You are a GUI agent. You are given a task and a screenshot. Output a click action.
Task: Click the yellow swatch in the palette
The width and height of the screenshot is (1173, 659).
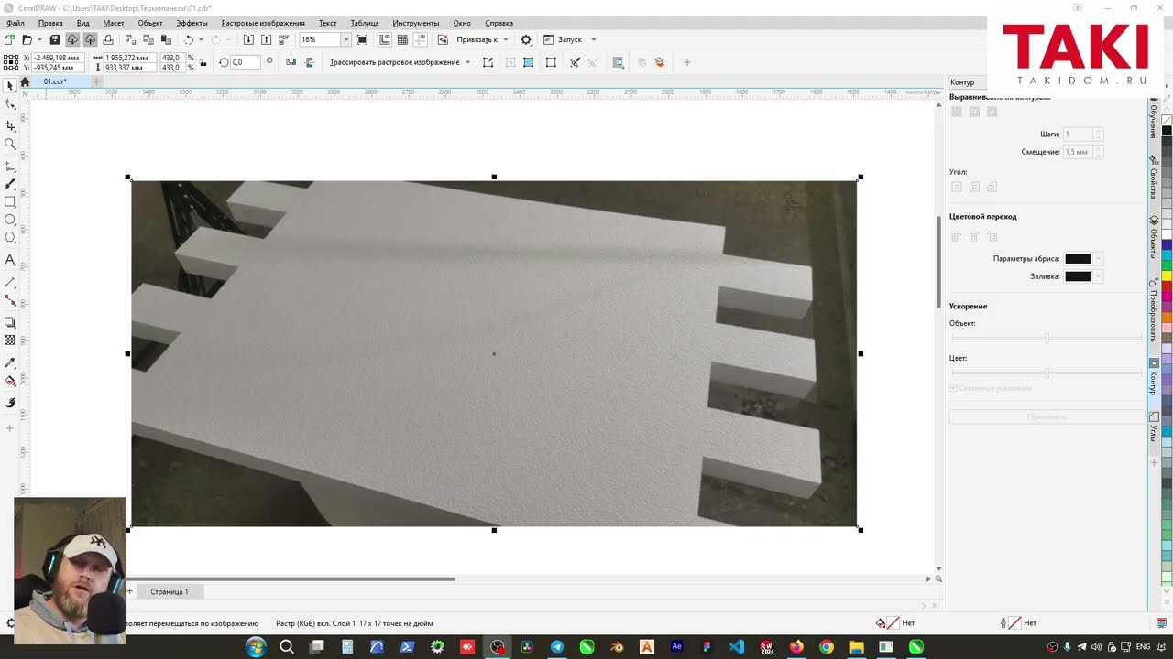(1167, 274)
